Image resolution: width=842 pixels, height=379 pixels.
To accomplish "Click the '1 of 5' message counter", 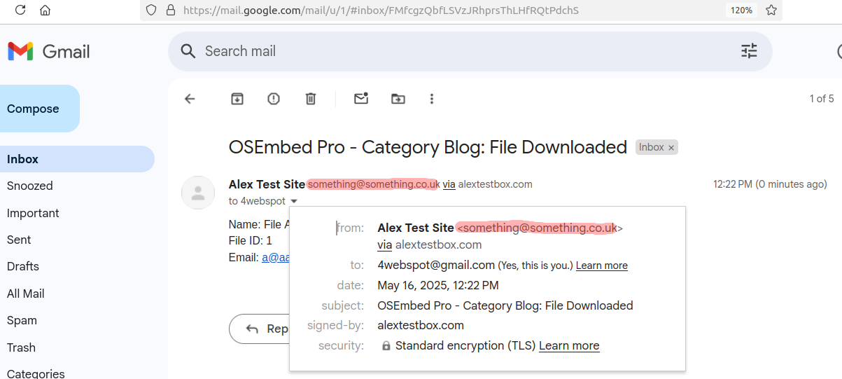I will click(822, 99).
